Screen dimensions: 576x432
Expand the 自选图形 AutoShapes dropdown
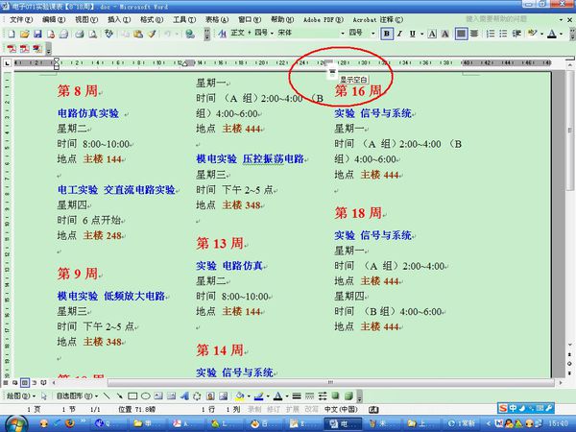click(x=77, y=396)
